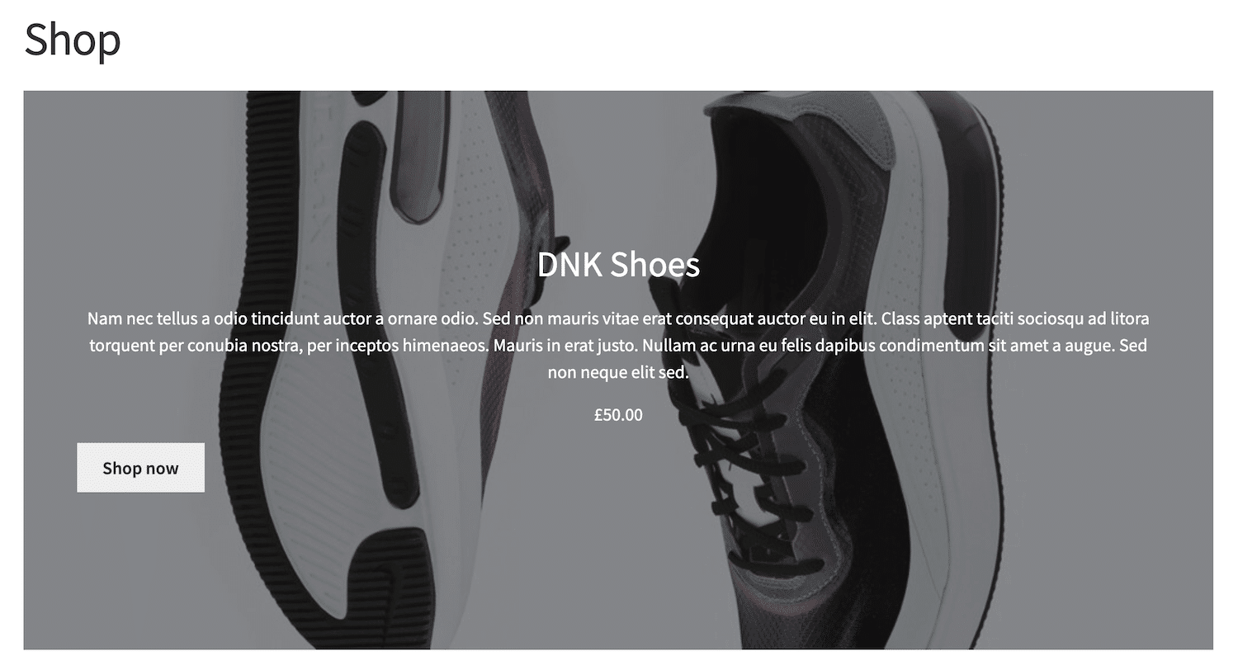Screen dimensions: 1238x670
Task: Click the final line "non neque elit sed."
Action: pos(618,372)
